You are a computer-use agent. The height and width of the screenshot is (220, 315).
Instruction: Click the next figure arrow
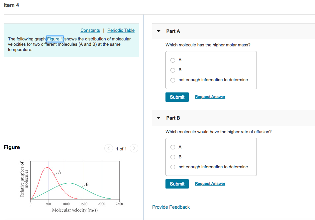click(134, 148)
